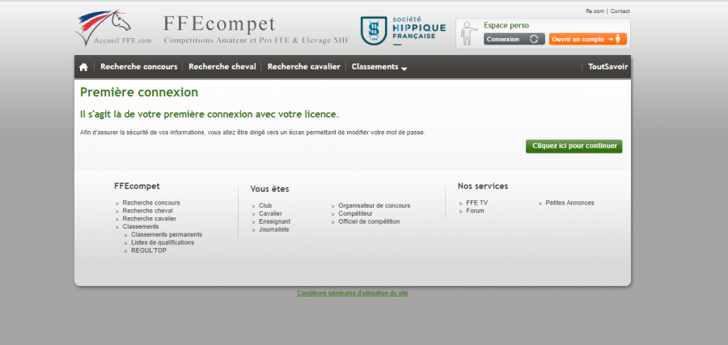Expand the Classements dropdown arrow
Viewport: 728px width, 345px height.
[404, 69]
